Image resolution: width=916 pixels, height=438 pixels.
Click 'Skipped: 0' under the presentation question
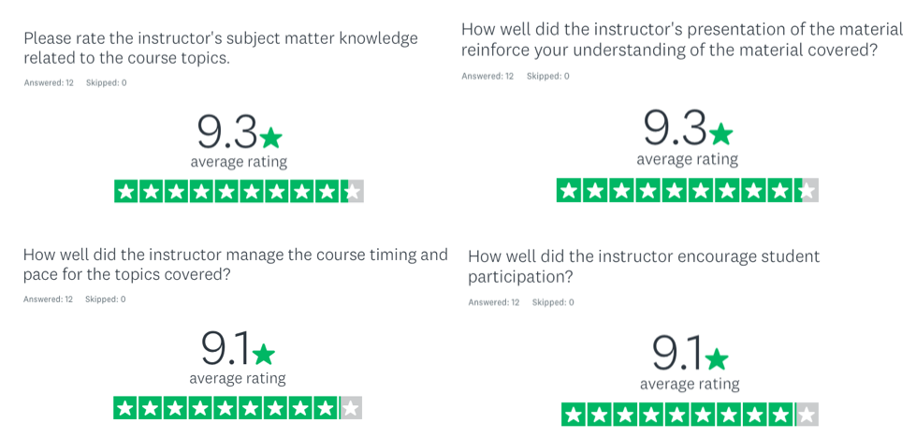[x=548, y=77]
